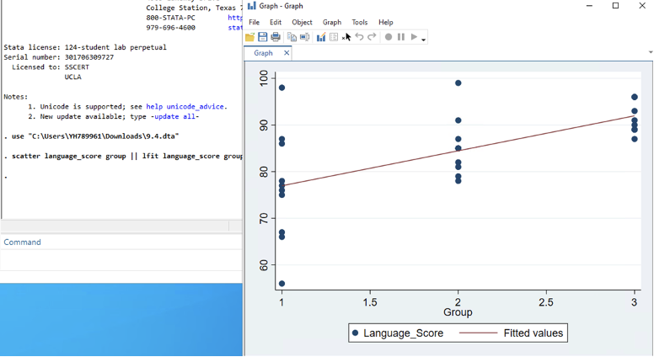Screen dimensions: 654x357
Task: Save the graph with floppy disk icon
Action: 262,37
